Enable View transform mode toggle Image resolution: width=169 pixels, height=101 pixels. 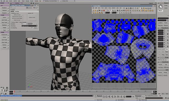(167, 49)
